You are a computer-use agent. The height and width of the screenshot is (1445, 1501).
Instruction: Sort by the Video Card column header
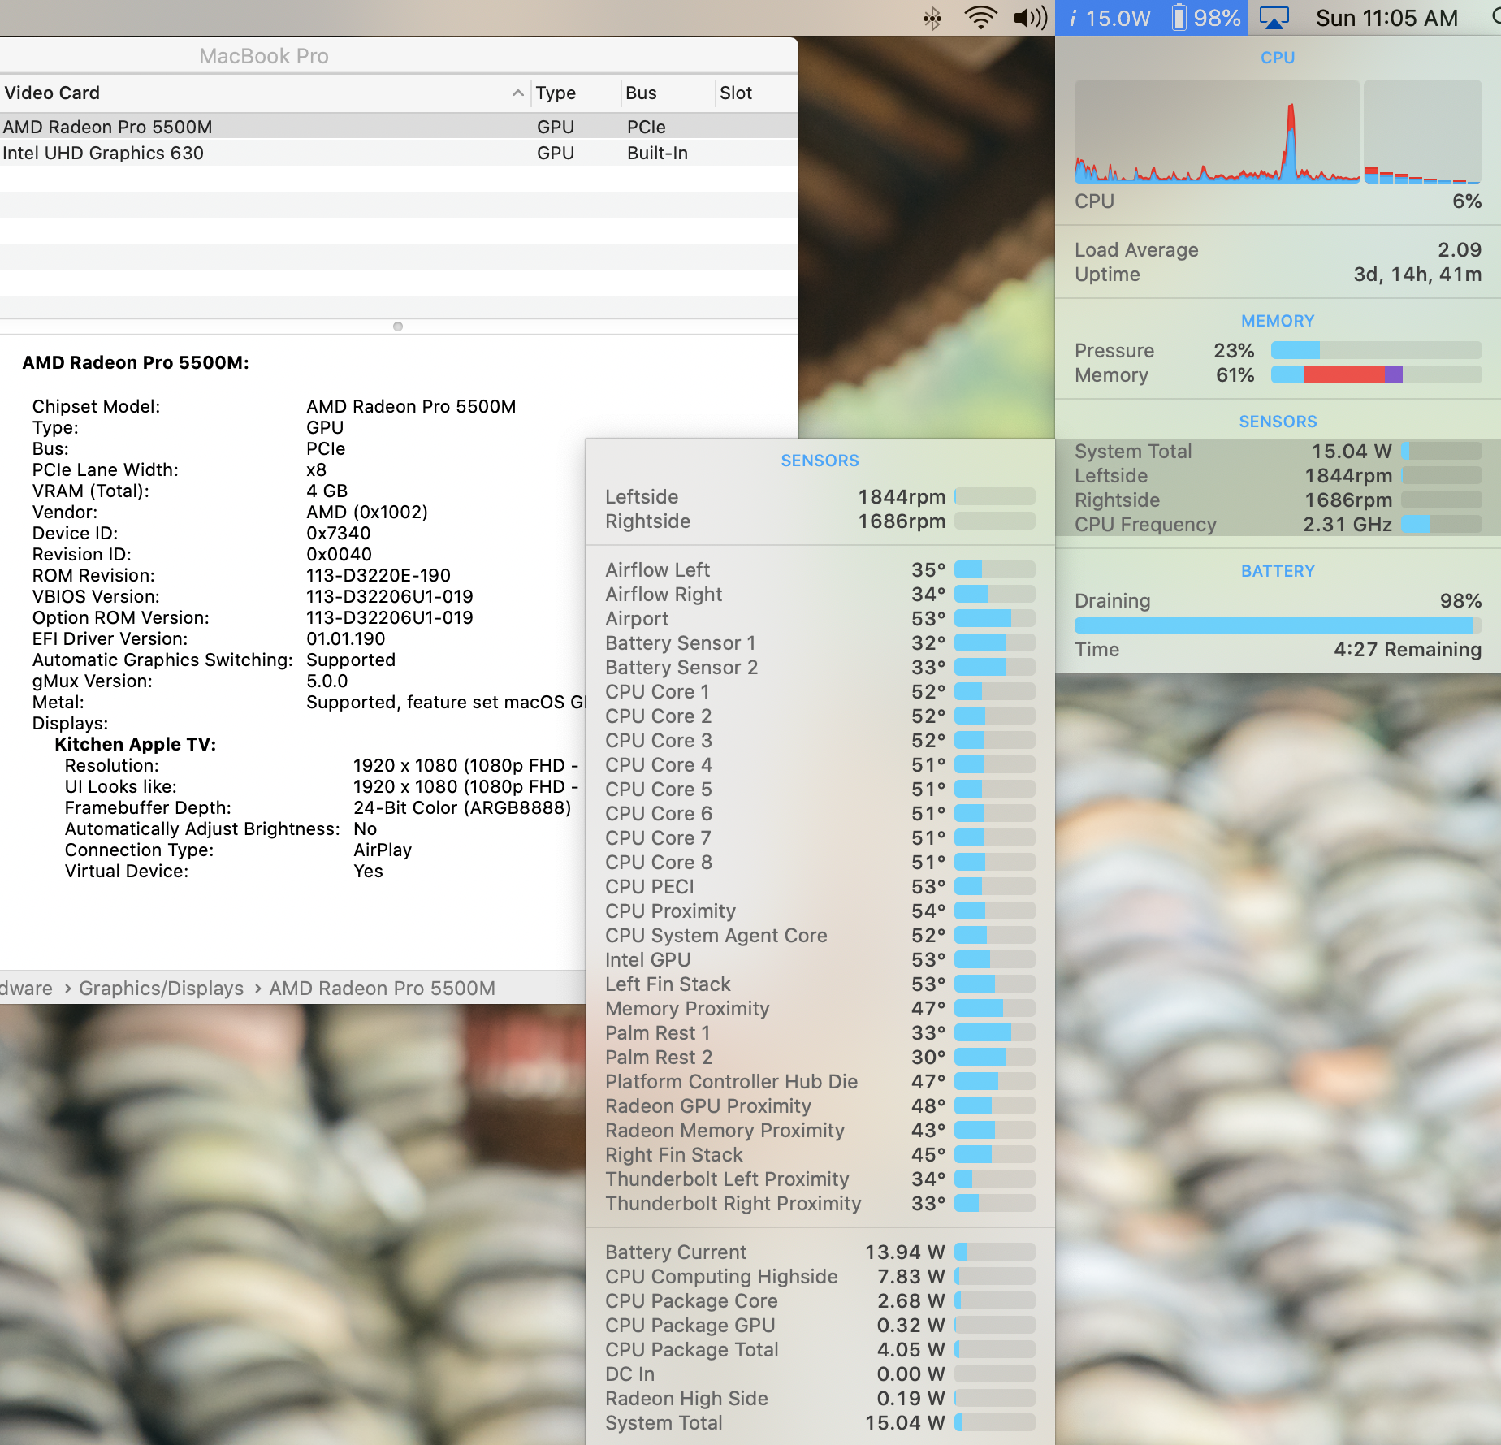point(264,93)
